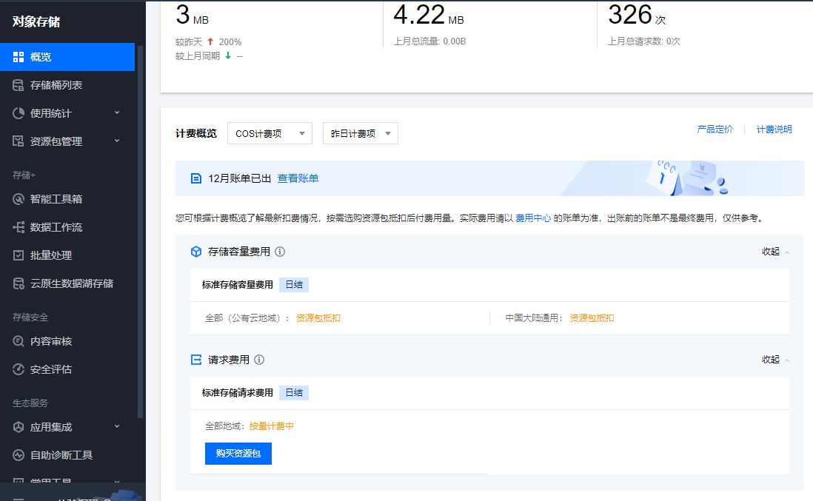Click info icon next to 存储容量费用
The image size is (813, 501).
[280, 252]
